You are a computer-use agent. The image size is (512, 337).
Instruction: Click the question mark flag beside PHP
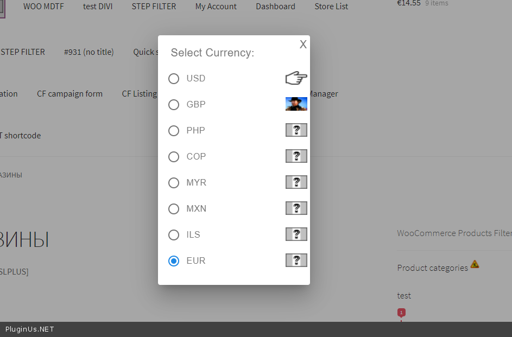point(296,130)
